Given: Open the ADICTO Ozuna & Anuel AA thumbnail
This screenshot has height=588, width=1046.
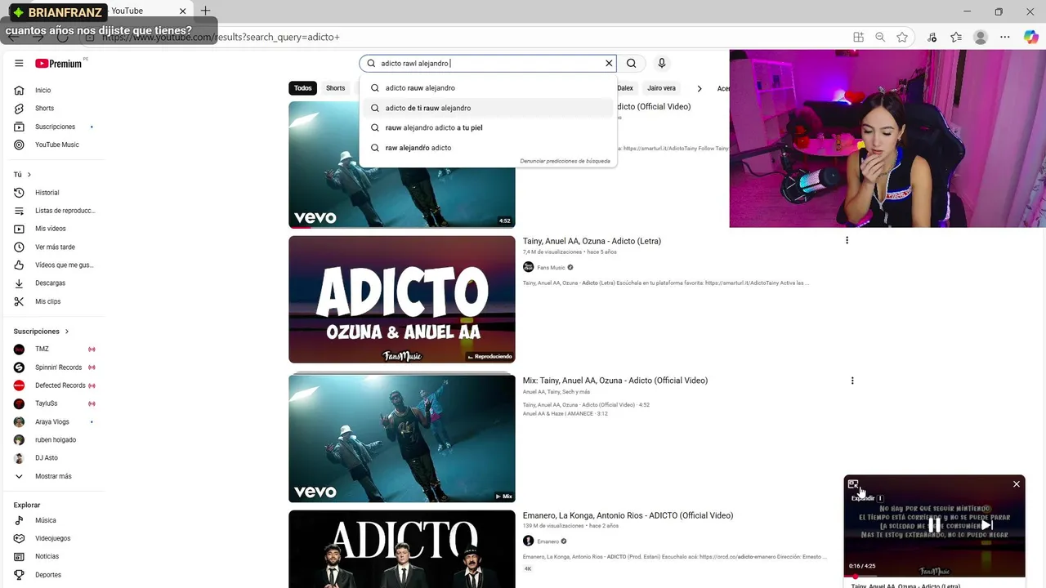Looking at the screenshot, I should coord(401,300).
